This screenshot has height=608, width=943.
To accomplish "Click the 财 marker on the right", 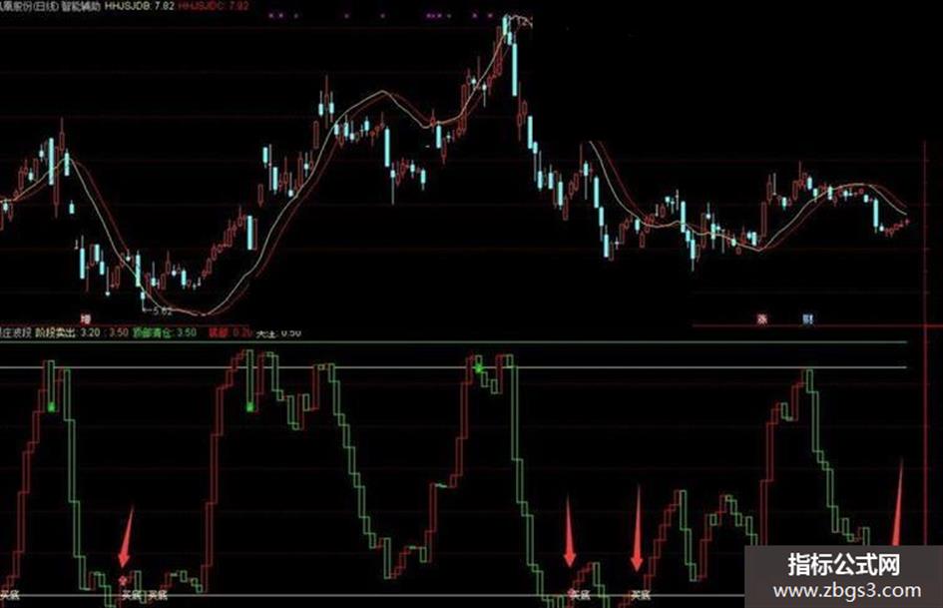I will pos(807,318).
